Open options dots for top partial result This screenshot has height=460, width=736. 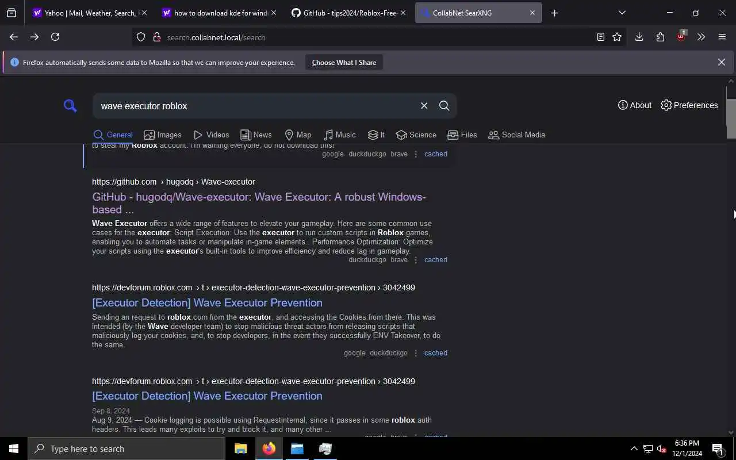416,154
